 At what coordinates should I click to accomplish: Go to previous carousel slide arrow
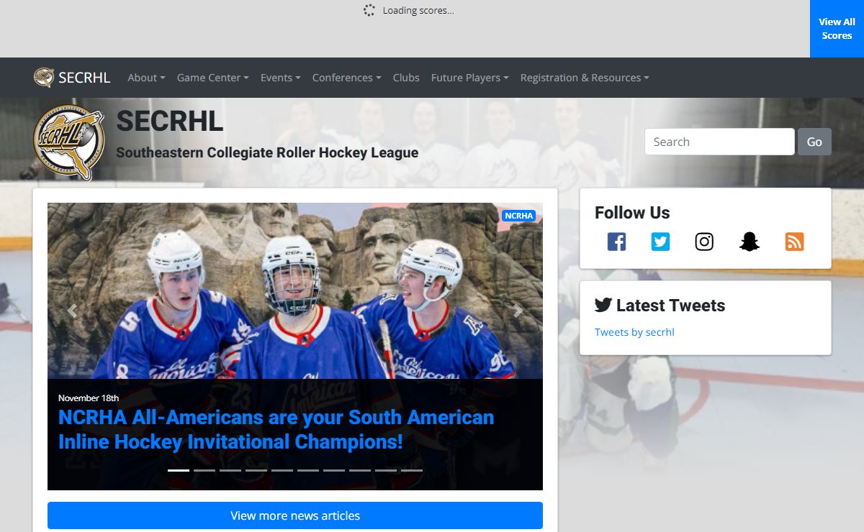tap(72, 311)
